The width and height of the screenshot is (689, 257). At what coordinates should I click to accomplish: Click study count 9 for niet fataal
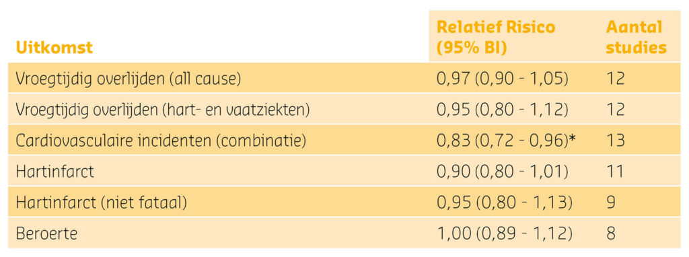tap(611, 203)
